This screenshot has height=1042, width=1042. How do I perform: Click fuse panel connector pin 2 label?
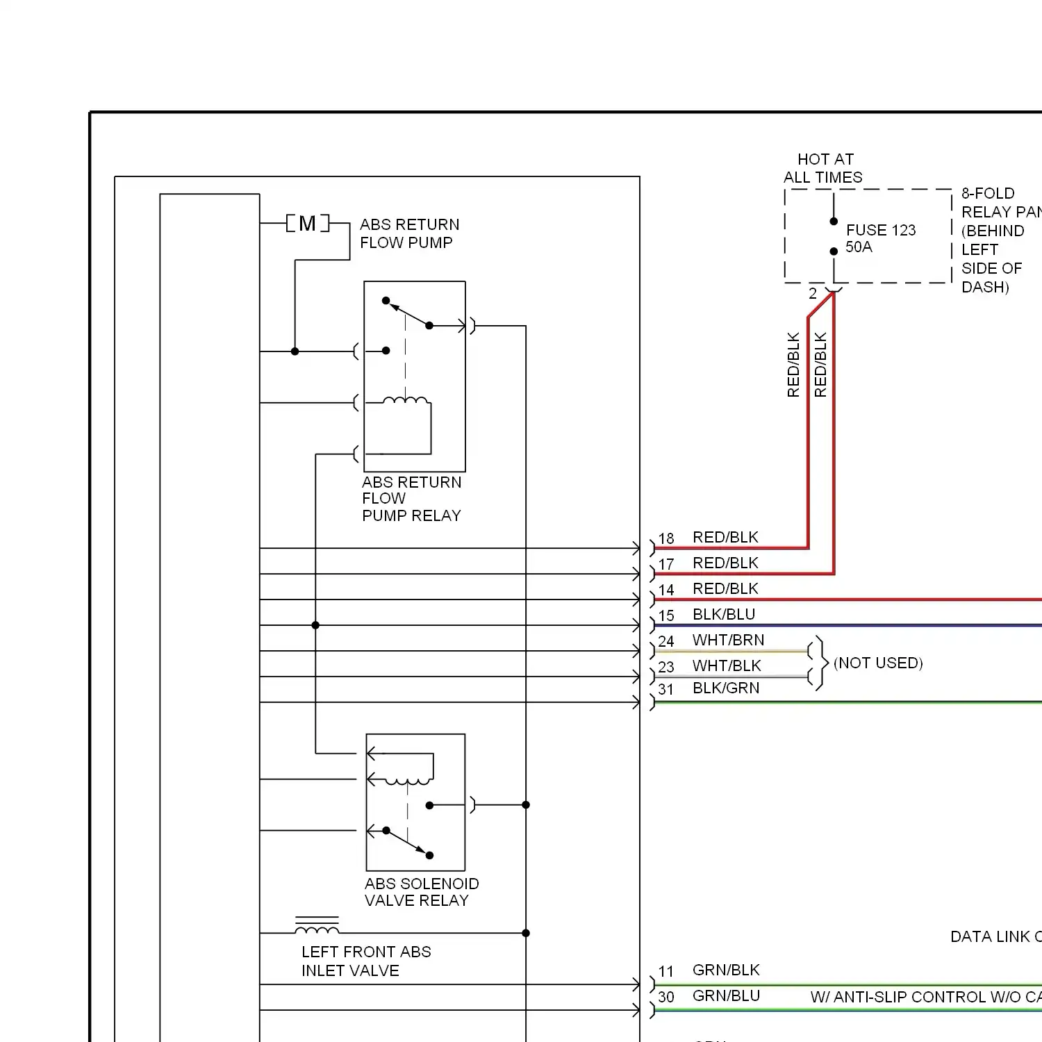[x=813, y=294]
